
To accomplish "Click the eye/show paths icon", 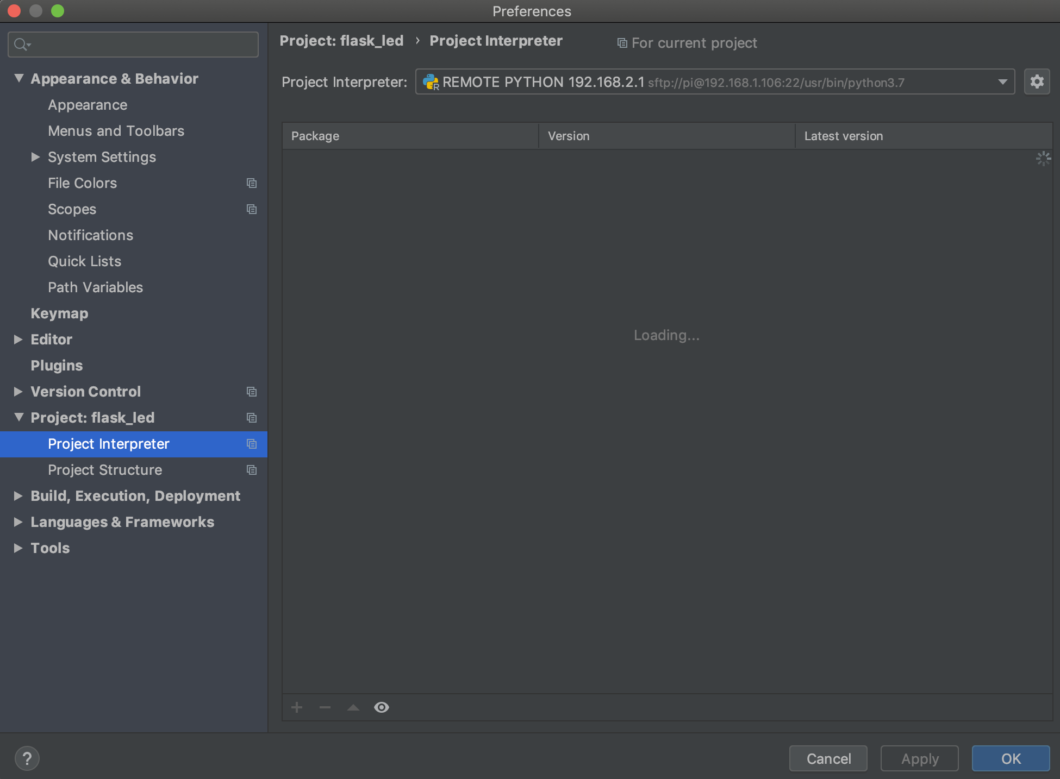I will (x=381, y=707).
